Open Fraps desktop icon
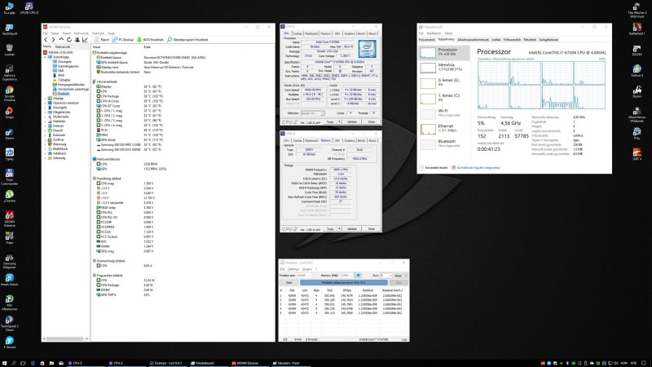This screenshot has height=367, width=652. coord(9,238)
